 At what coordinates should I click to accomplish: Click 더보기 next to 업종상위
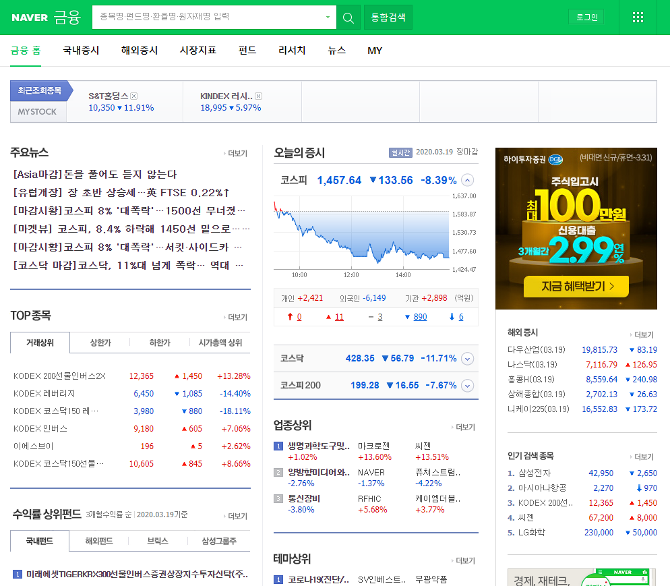click(x=464, y=427)
